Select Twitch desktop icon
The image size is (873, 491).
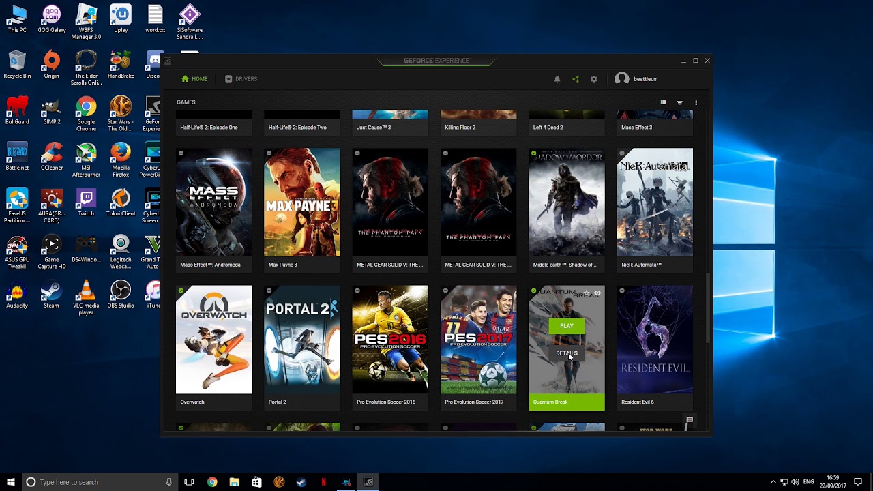86,203
